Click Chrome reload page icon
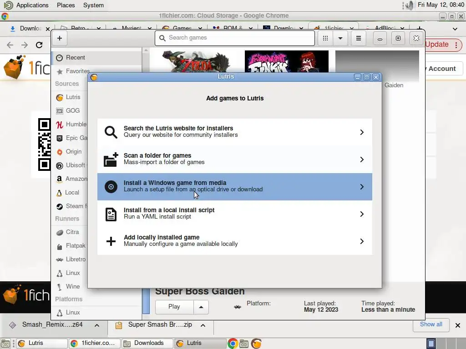This screenshot has height=349, width=466. 39,45
